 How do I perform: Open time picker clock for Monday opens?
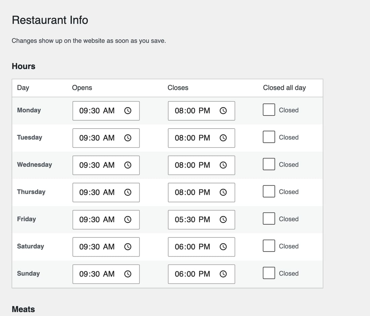(128, 110)
